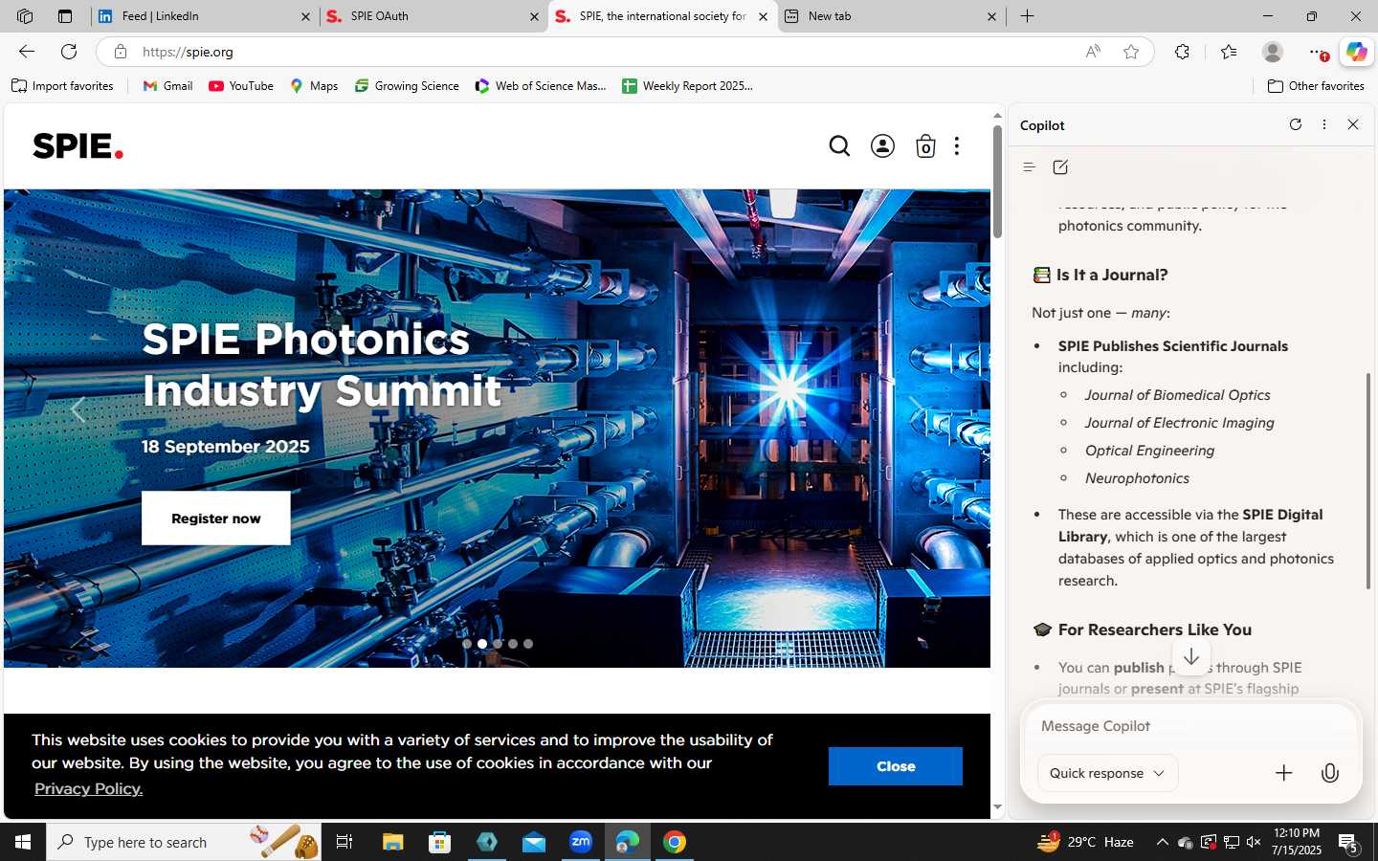The image size is (1378, 861).
Task: Show next carousel slide arrow
Action: pos(917,409)
